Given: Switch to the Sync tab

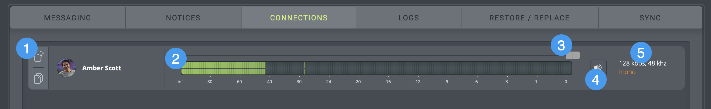Looking at the screenshot, I should [x=650, y=18].
